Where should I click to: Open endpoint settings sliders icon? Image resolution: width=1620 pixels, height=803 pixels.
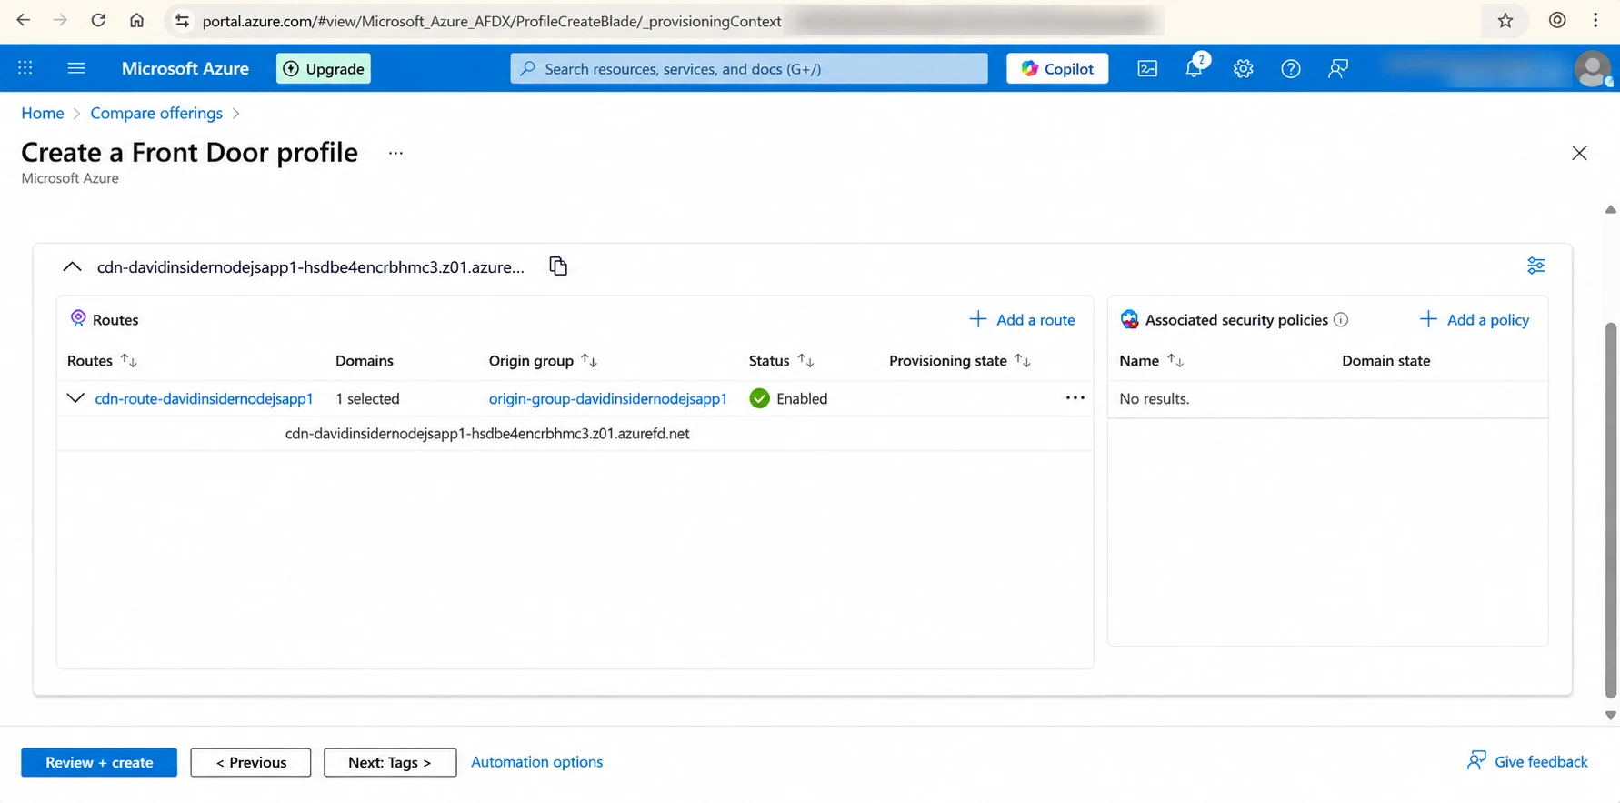tap(1535, 266)
